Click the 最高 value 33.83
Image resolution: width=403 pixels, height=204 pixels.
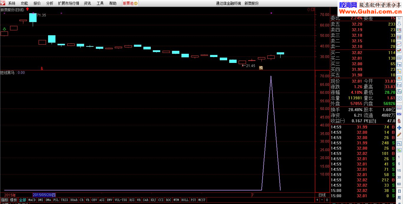point(390,87)
